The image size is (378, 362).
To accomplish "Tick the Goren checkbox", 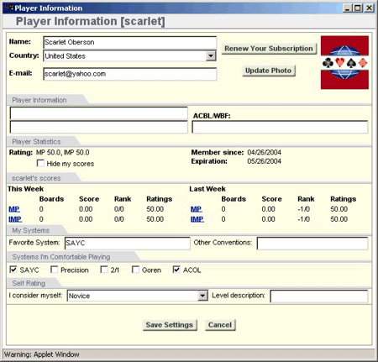I will tap(135, 270).
